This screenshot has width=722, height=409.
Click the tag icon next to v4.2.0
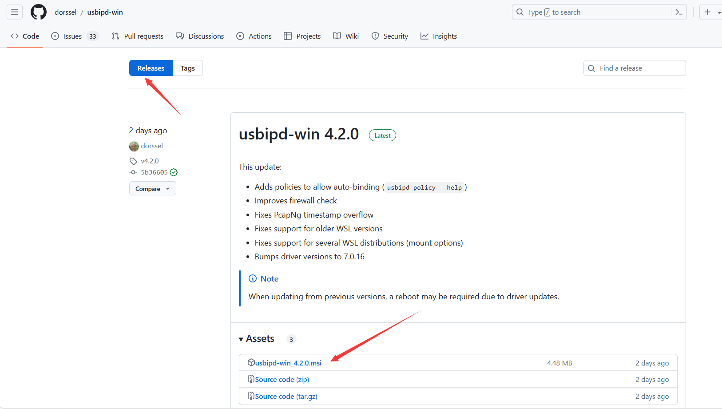point(133,161)
